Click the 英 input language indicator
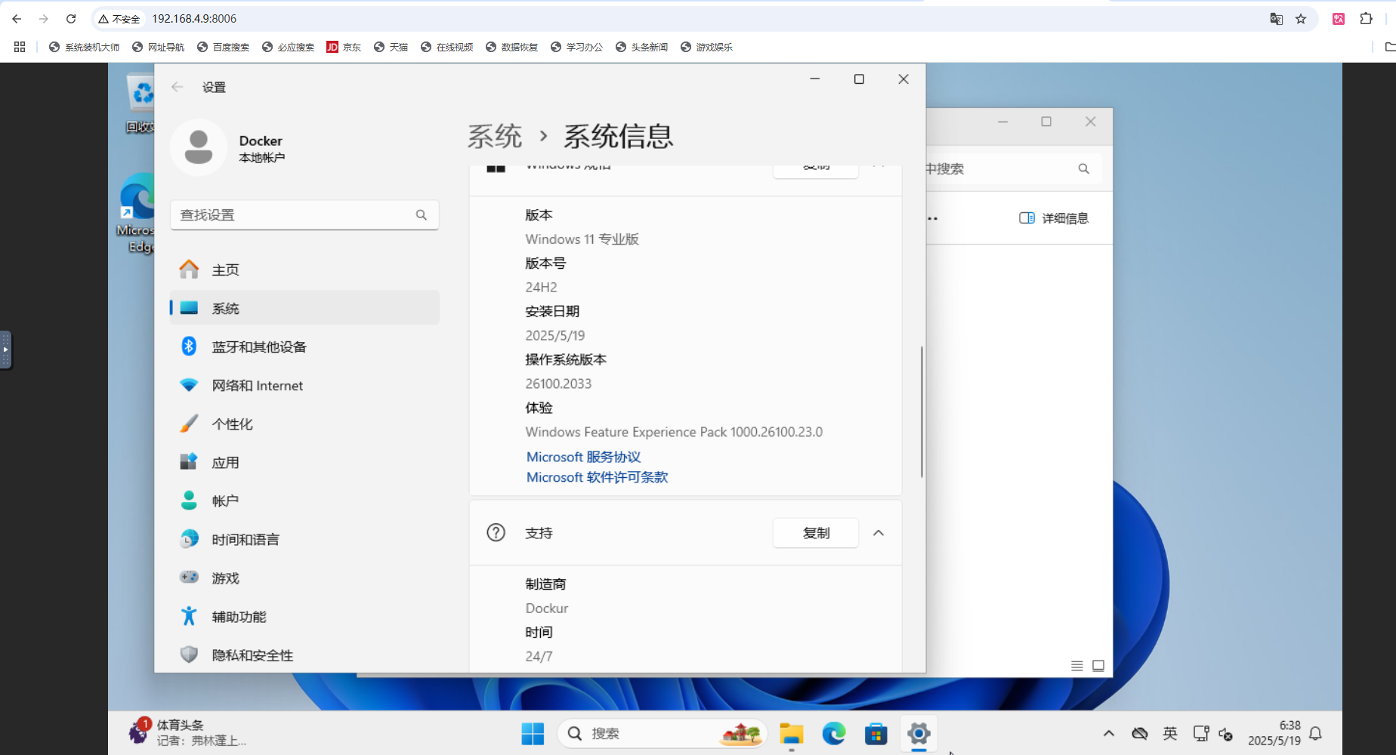This screenshot has width=1396, height=755. coord(1170,733)
